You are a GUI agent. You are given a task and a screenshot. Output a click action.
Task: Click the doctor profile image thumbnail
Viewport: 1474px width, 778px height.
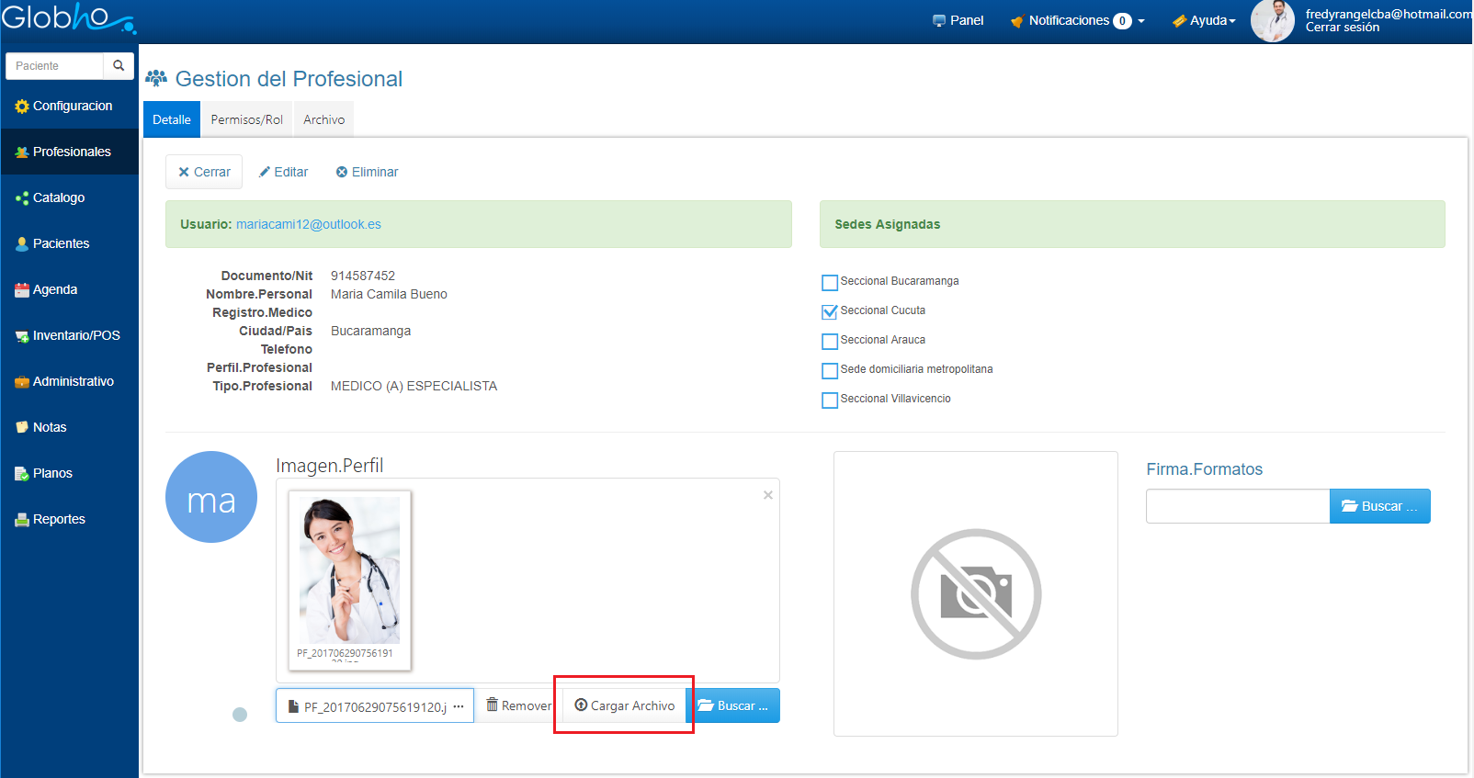pyautogui.click(x=349, y=570)
